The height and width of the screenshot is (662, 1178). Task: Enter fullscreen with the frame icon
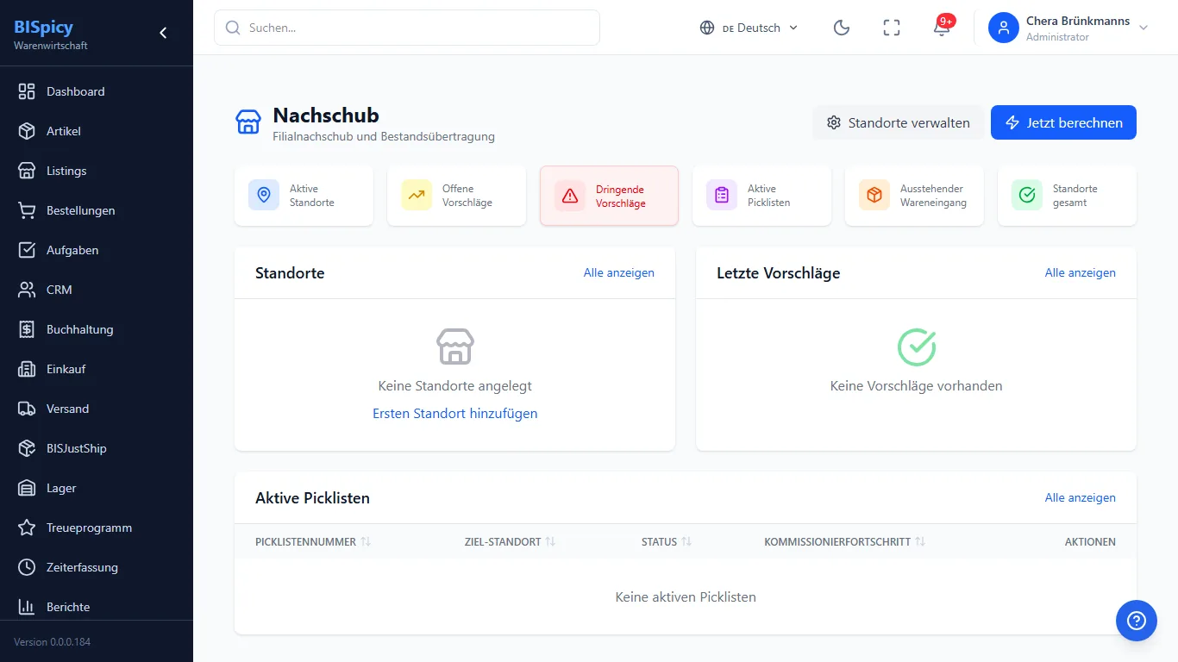coord(892,28)
